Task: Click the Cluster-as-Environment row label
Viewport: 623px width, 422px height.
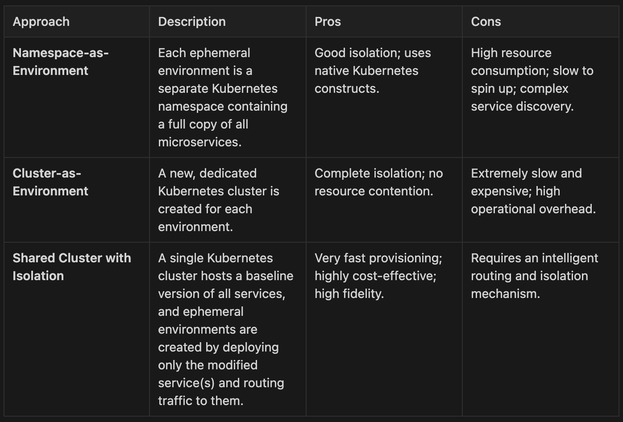Action: click(x=50, y=182)
